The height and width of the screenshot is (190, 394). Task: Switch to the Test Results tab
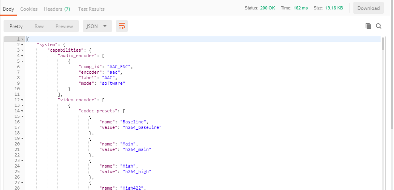[x=91, y=9]
